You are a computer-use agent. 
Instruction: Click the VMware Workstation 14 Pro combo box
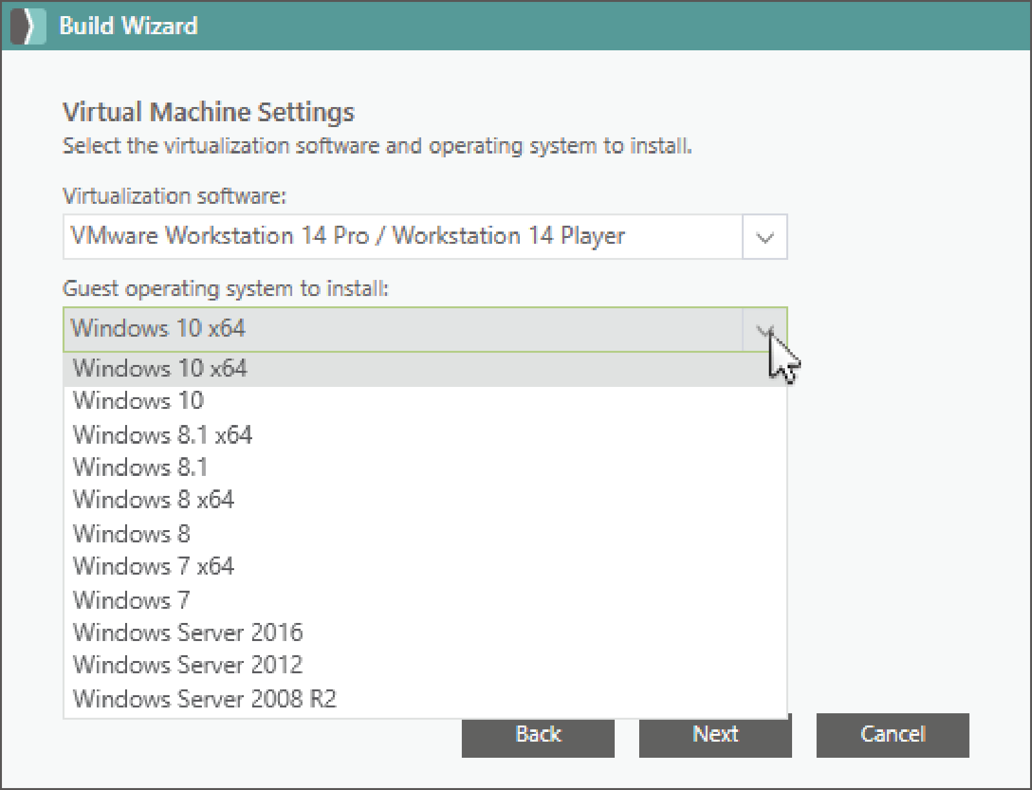pyautogui.click(x=425, y=237)
